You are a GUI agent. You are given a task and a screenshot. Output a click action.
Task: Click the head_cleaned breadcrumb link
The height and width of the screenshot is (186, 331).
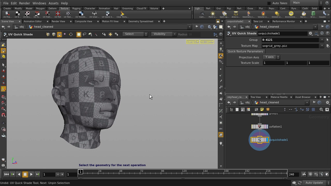click(43, 27)
